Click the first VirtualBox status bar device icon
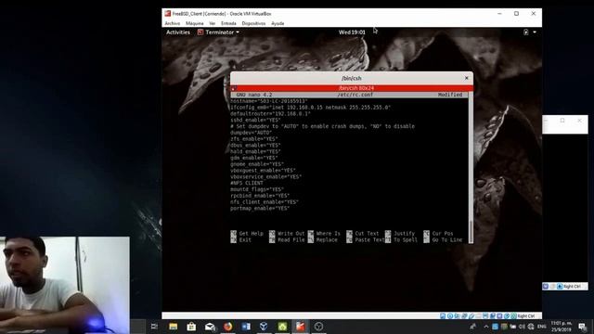Screen dimensions: 594x334 click(x=443, y=315)
